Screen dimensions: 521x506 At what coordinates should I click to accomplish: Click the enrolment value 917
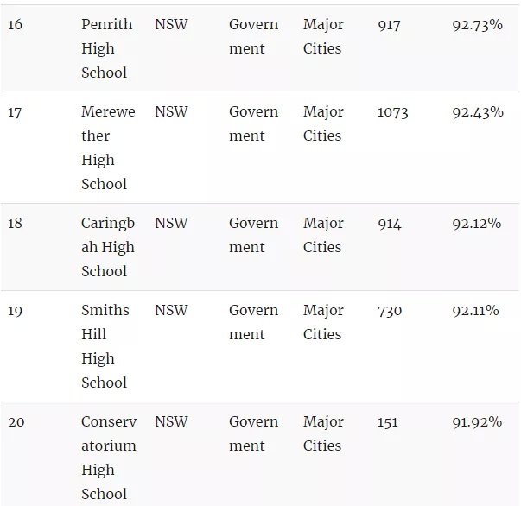pyautogui.click(x=389, y=25)
